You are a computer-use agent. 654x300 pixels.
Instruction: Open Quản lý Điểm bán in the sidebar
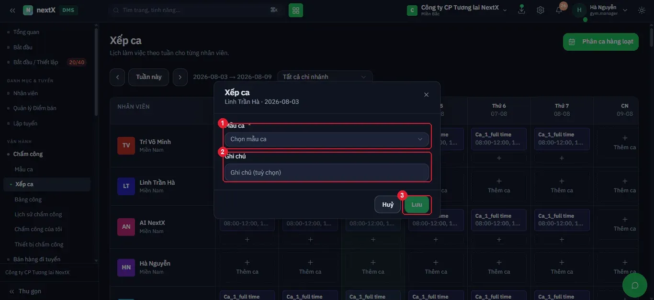pos(34,108)
